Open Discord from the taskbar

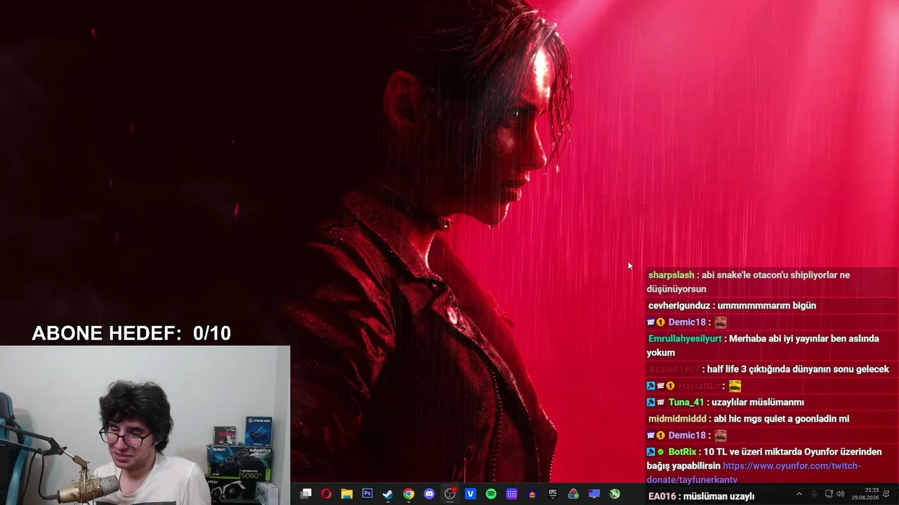pos(429,494)
